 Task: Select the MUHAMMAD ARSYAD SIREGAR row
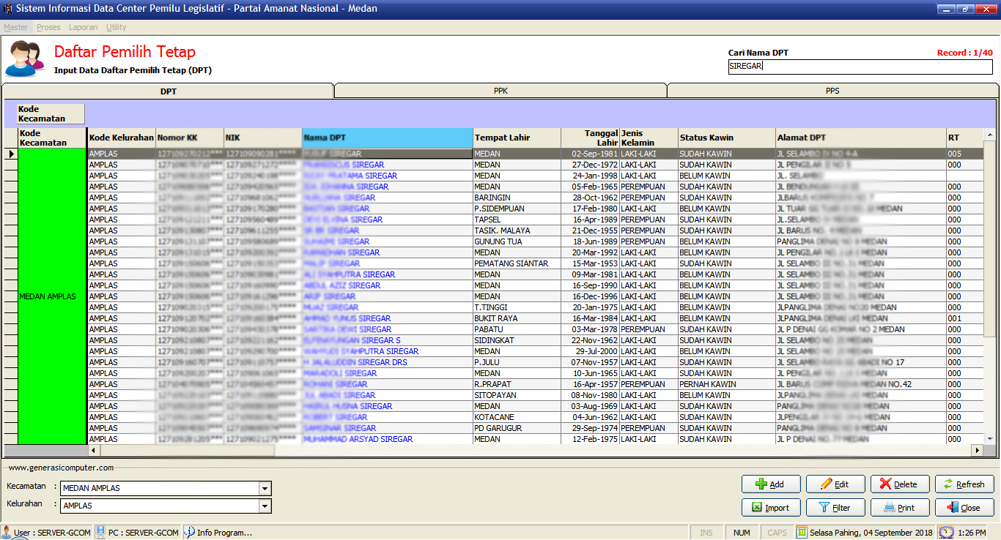(x=358, y=439)
